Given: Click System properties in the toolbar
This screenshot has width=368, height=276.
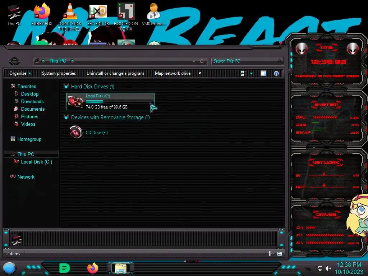Looking at the screenshot, I should click(59, 73).
